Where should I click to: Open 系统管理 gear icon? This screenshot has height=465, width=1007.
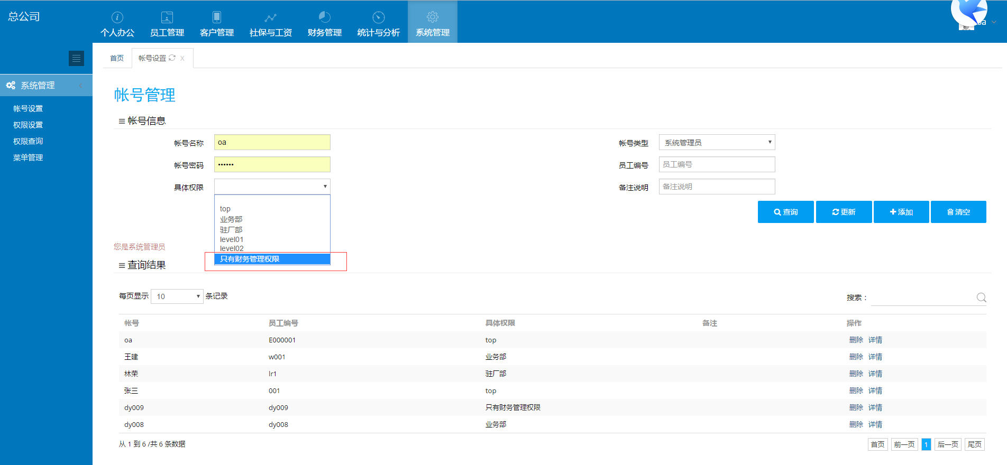[x=433, y=17]
